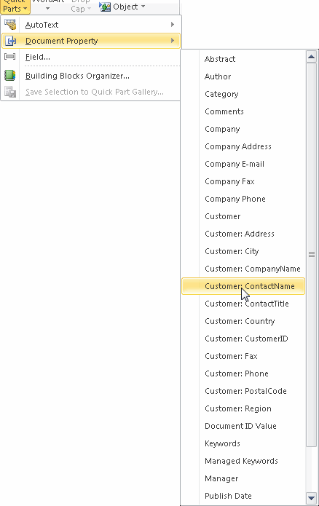Click Save Selection to Quick Part Gallery

pyautogui.click(x=91, y=92)
